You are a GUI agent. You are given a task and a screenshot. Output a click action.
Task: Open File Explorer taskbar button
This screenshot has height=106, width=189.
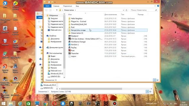pyautogui.click(x=11, y=103)
